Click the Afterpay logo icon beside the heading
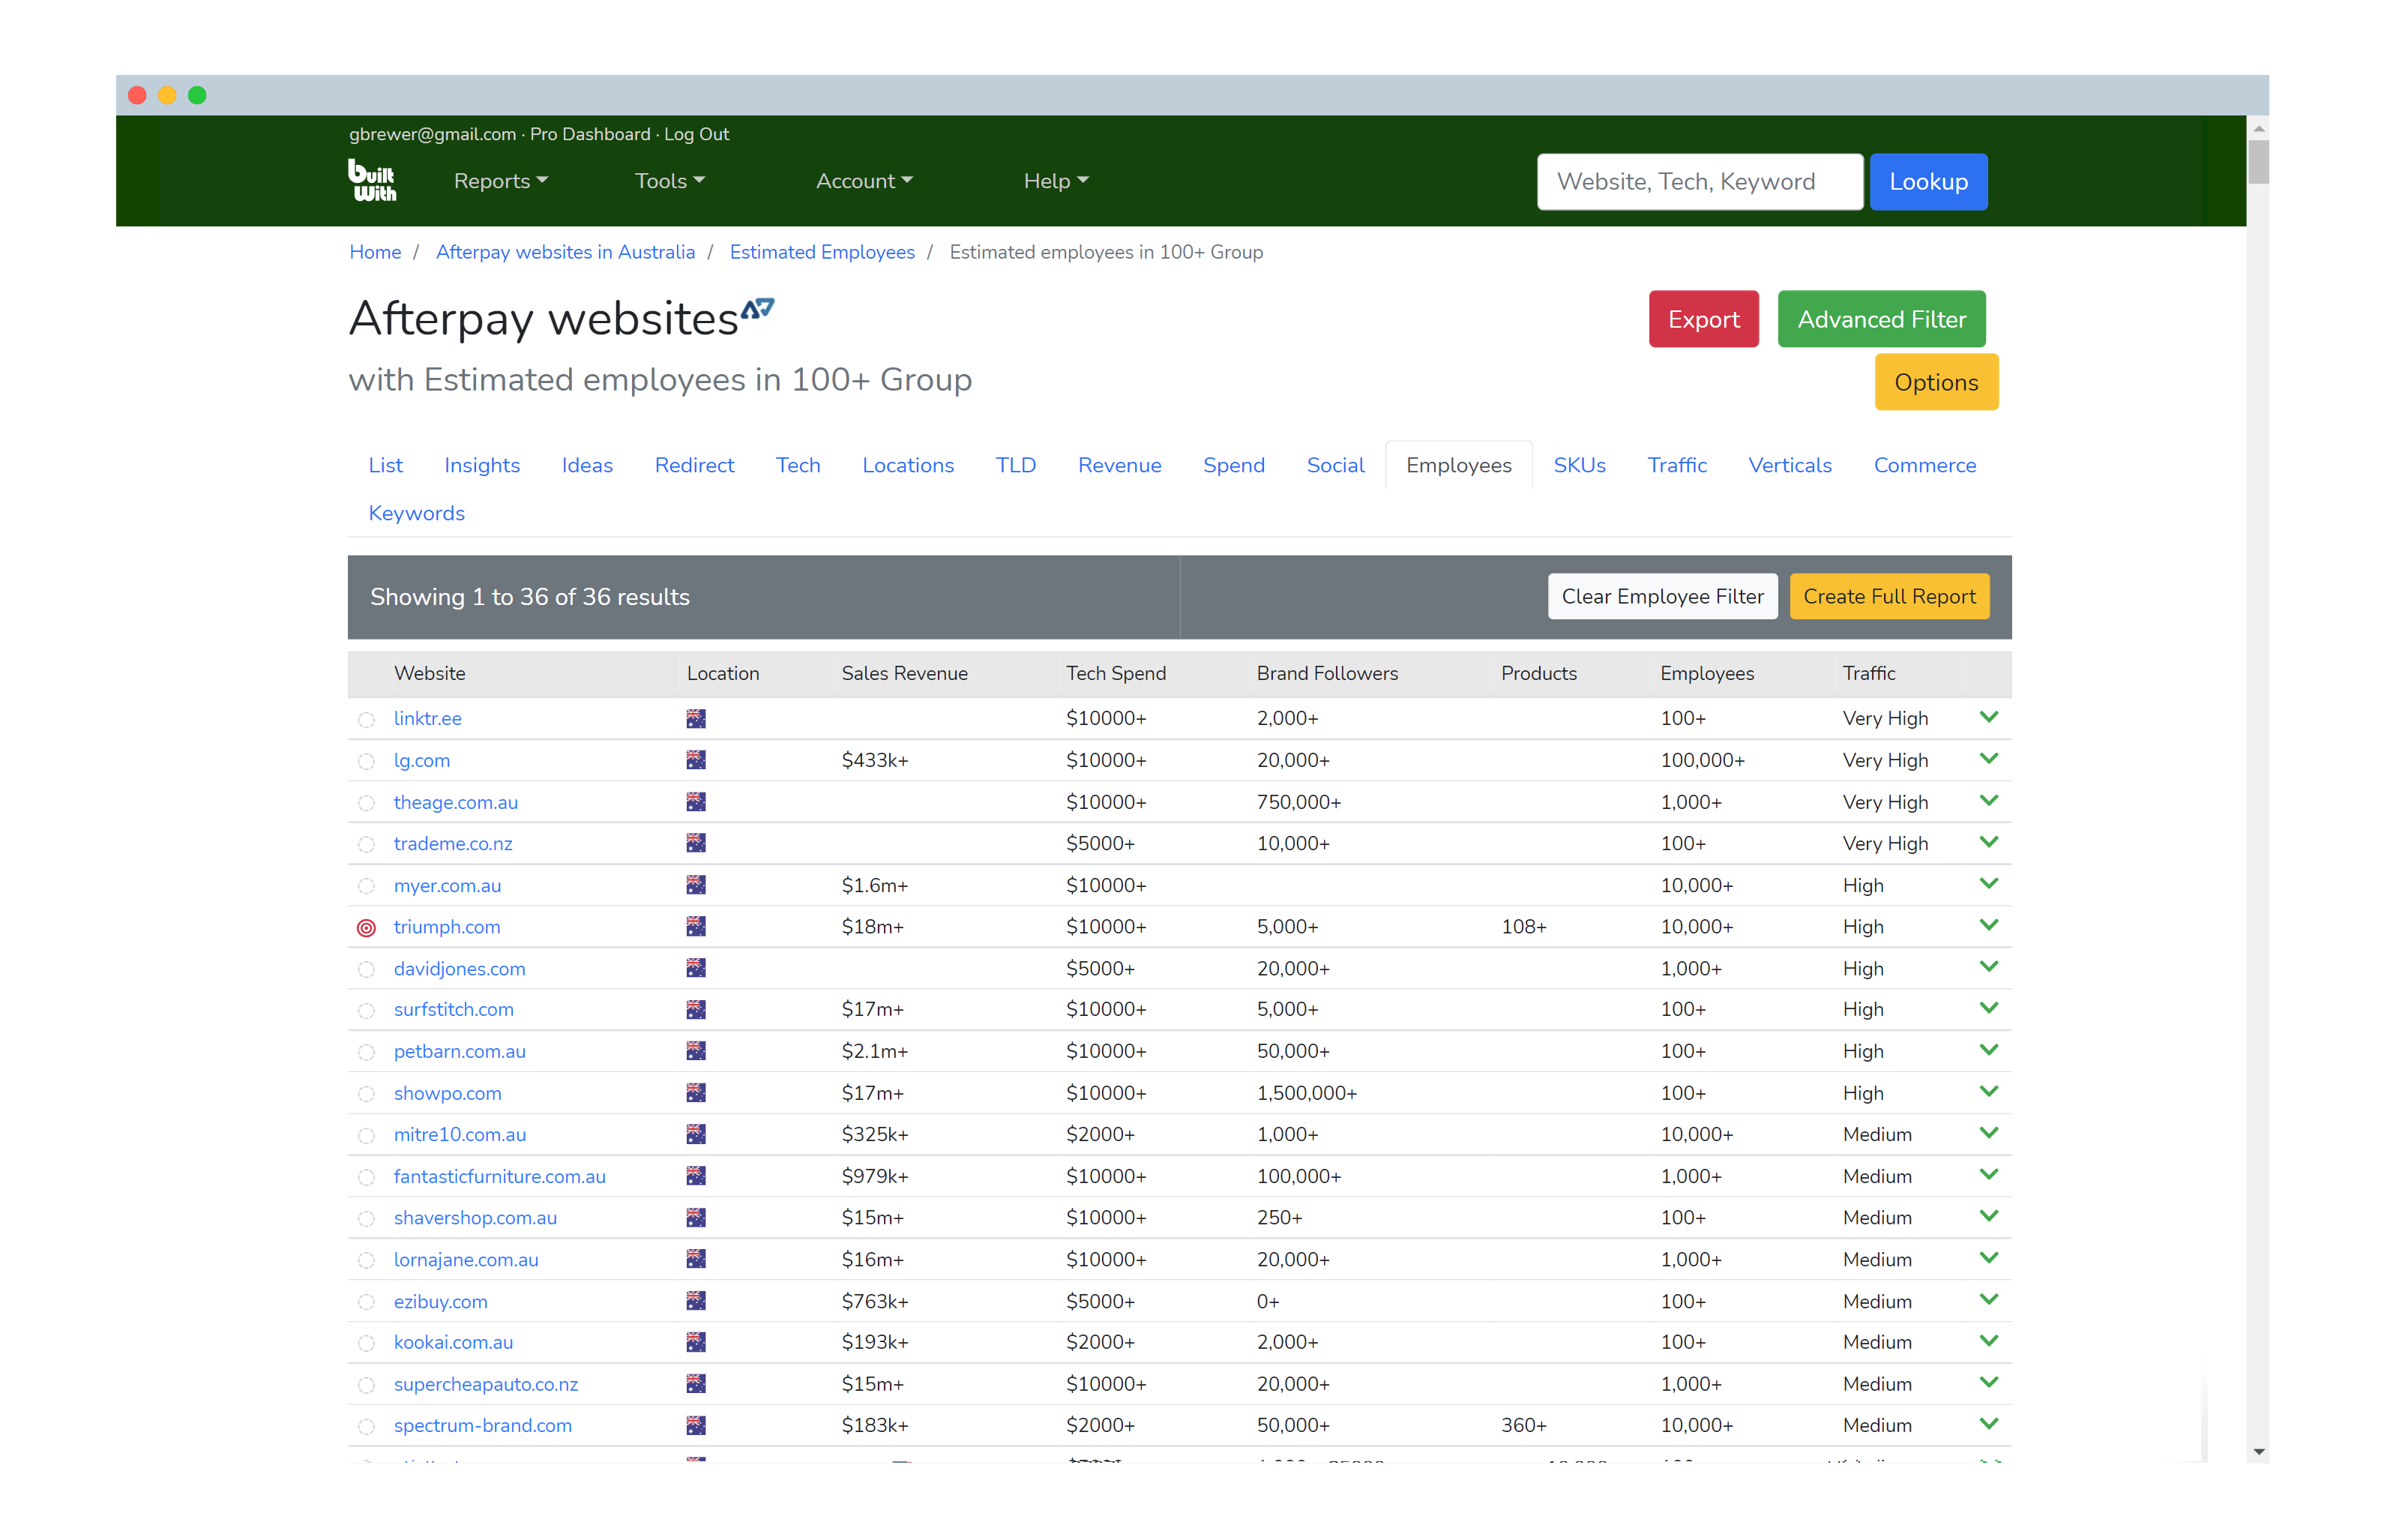 pyautogui.click(x=756, y=309)
